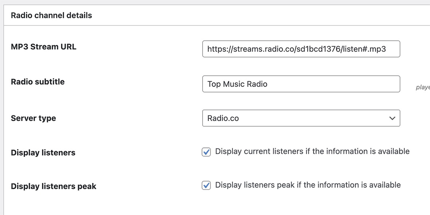This screenshot has width=430, height=215.
Task: Select the Radio subtitle label
Action: [x=37, y=81]
